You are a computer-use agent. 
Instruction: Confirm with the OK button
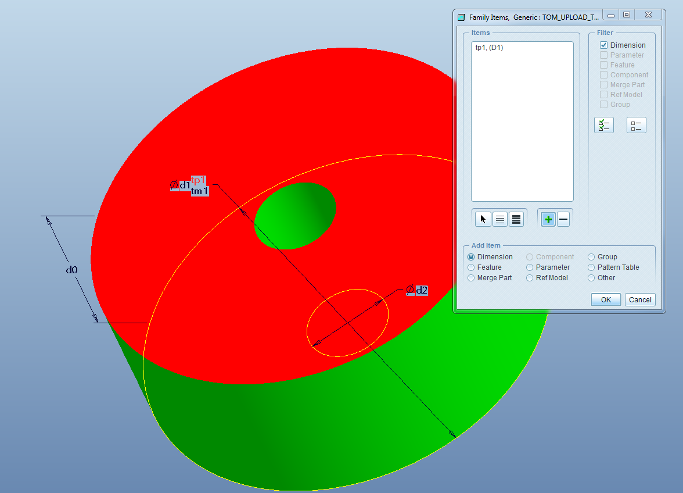(606, 299)
